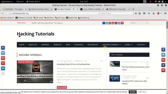Click the YouTube icon in top social bar
This screenshot has width=168, height=94.
coord(113,23)
